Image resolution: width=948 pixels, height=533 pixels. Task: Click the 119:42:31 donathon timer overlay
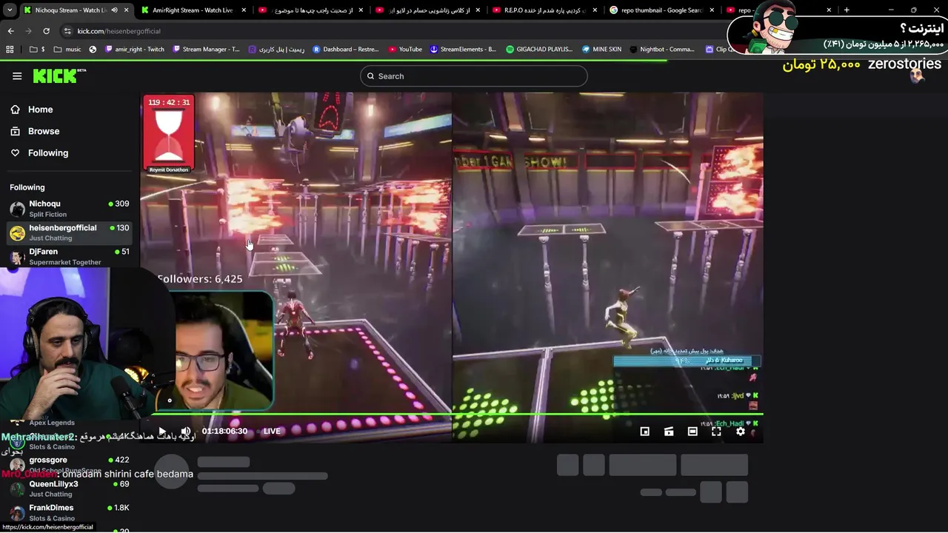169,133
